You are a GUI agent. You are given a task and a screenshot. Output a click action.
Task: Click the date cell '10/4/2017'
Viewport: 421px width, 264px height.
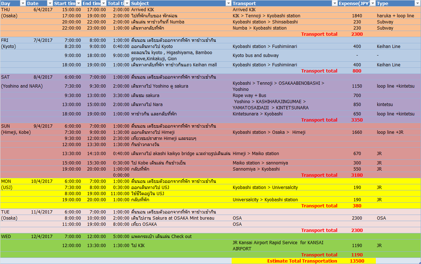tap(42, 181)
